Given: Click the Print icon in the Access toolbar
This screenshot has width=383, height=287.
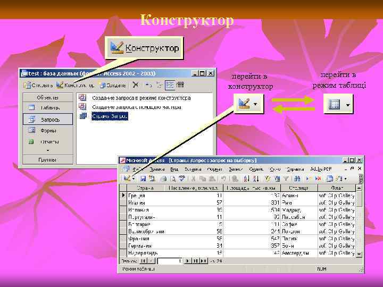Looking at the screenshot, I should tap(163, 179).
